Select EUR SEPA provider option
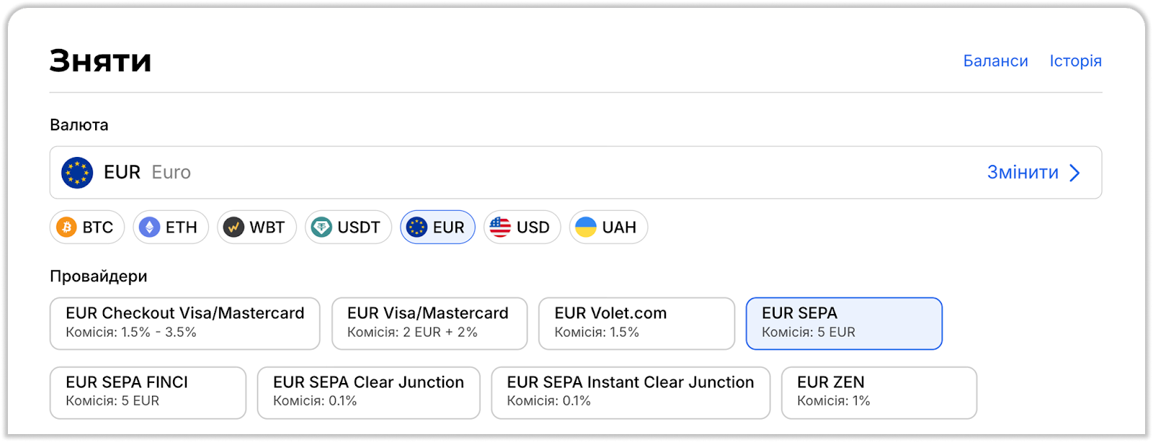Image resolution: width=1153 pixels, height=442 pixels. pyautogui.click(x=843, y=323)
